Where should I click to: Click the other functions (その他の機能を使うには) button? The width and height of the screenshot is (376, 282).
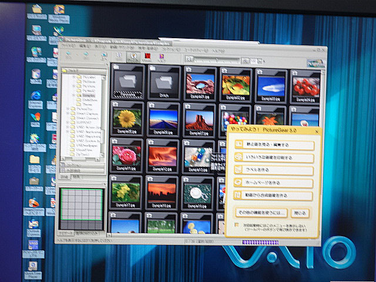[261, 211]
